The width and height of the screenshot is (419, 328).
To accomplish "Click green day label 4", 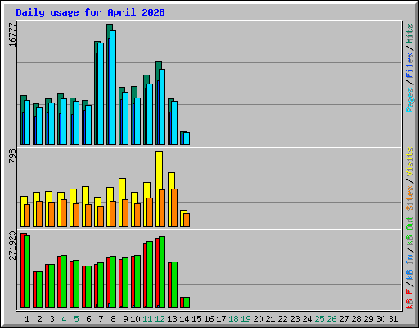I will pos(64,319).
